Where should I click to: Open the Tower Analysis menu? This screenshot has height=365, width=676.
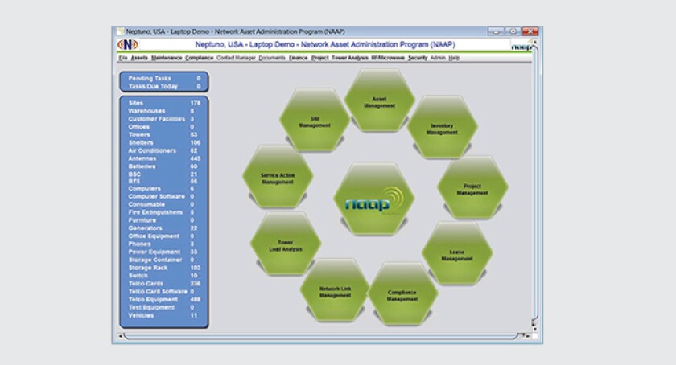pos(350,58)
